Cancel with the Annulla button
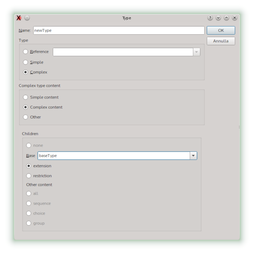This screenshot has width=254, height=254. [221, 41]
